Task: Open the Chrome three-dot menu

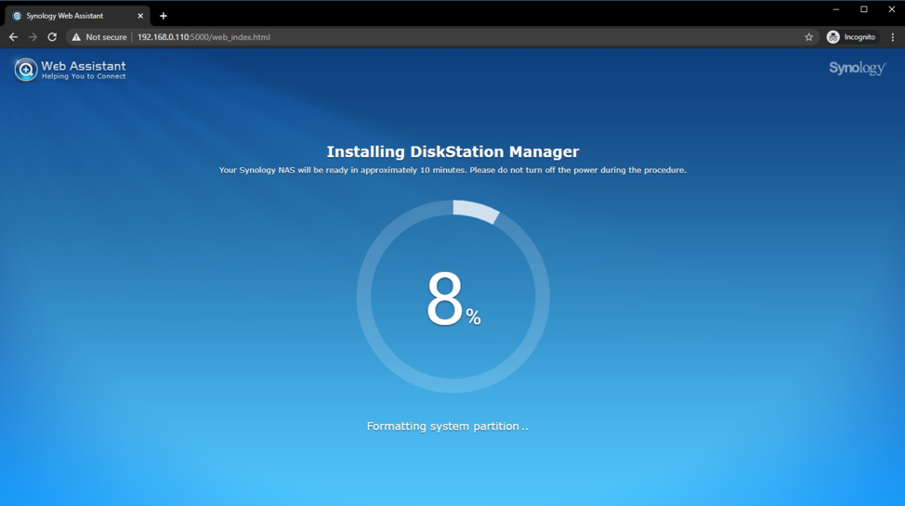Action: [x=893, y=37]
